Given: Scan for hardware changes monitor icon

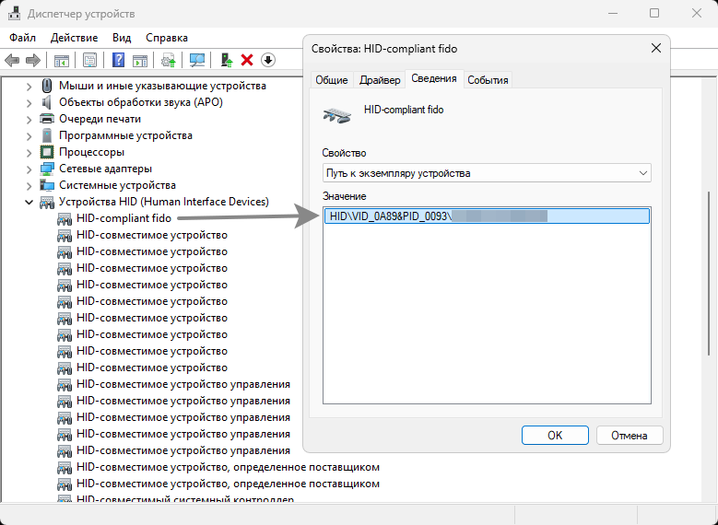Looking at the screenshot, I should [x=197, y=60].
